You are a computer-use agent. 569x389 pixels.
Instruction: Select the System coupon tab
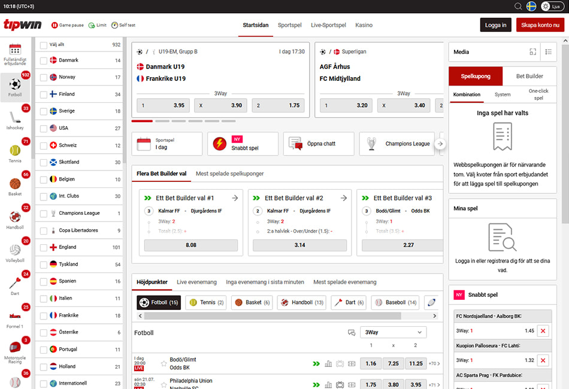click(503, 95)
